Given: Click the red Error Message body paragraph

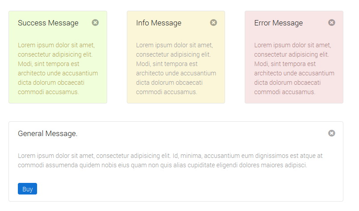Looking at the screenshot, I should [294, 68].
